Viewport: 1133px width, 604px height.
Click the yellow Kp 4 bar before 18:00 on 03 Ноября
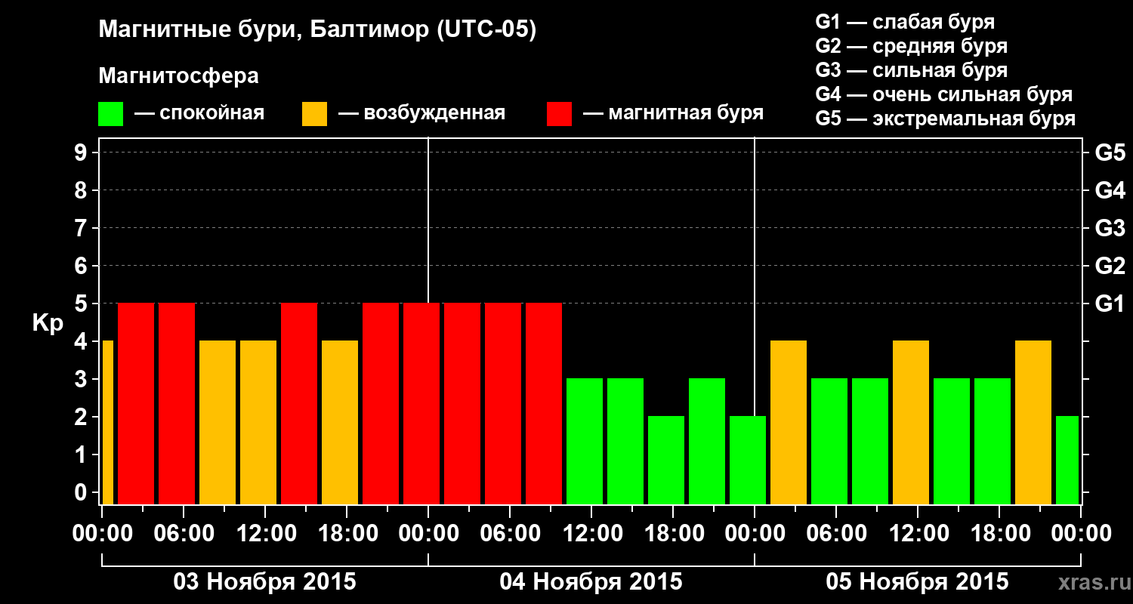tap(340, 422)
